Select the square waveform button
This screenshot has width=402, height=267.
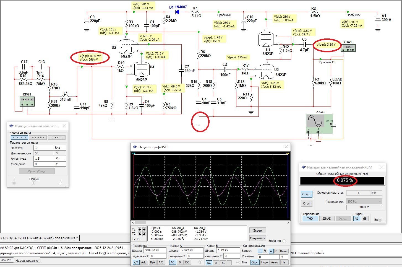56,138
